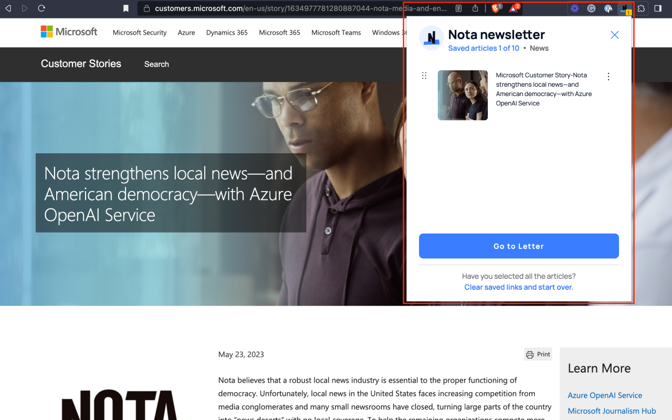Grab the drag handle beside the saved article
672x420 pixels.
[424, 75]
